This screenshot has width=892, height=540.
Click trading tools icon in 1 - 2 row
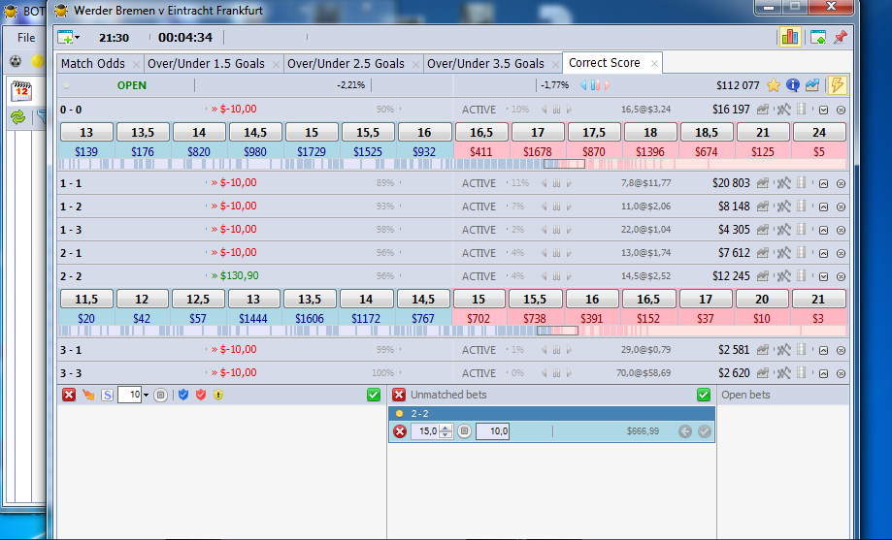pos(783,206)
